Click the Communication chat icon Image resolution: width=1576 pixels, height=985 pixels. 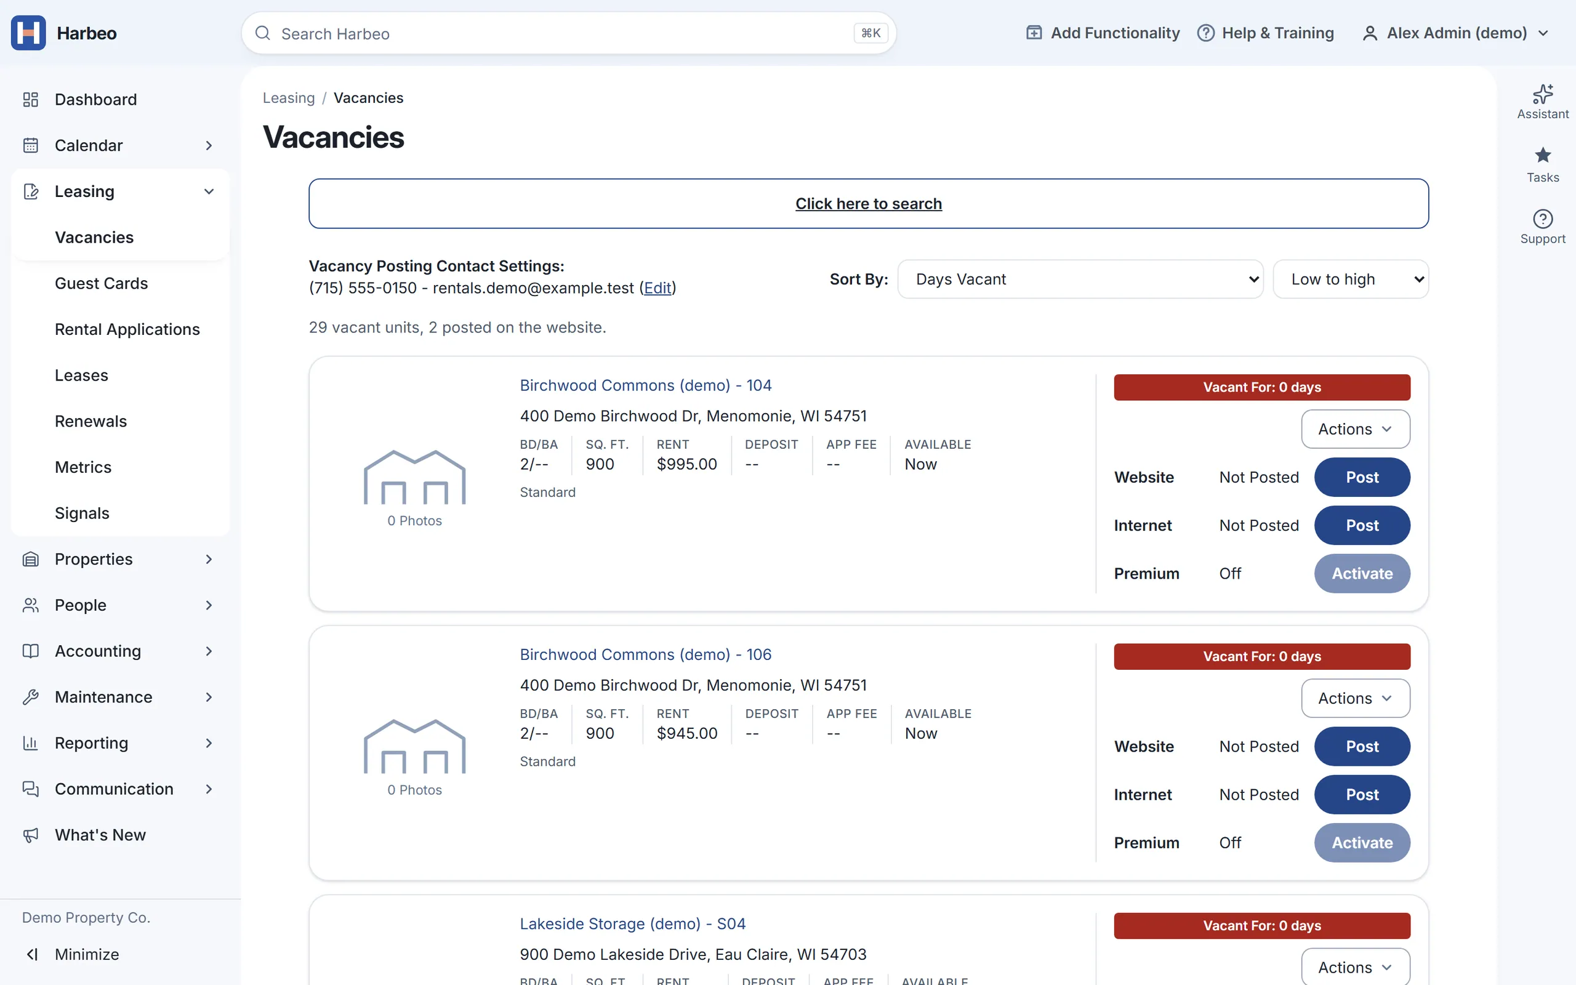31,789
